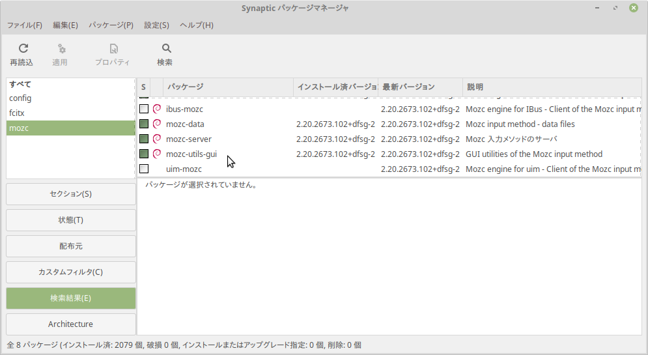The width and height of the screenshot is (648, 355).
Task: Click Debian swirl icon for mozc-server
Action: [157, 139]
